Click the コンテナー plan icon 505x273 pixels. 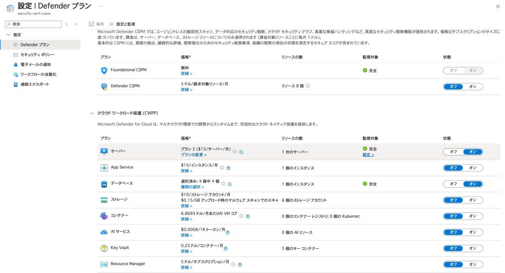pyautogui.click(x=104, y=216)
